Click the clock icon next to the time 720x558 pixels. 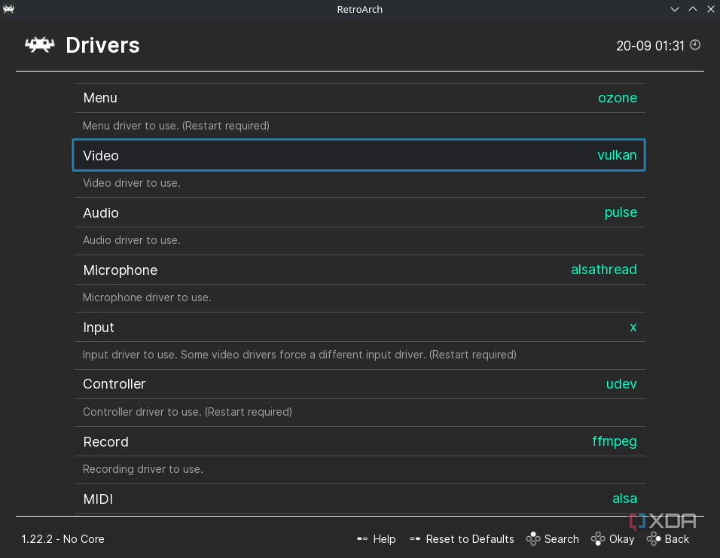[695, 44]
